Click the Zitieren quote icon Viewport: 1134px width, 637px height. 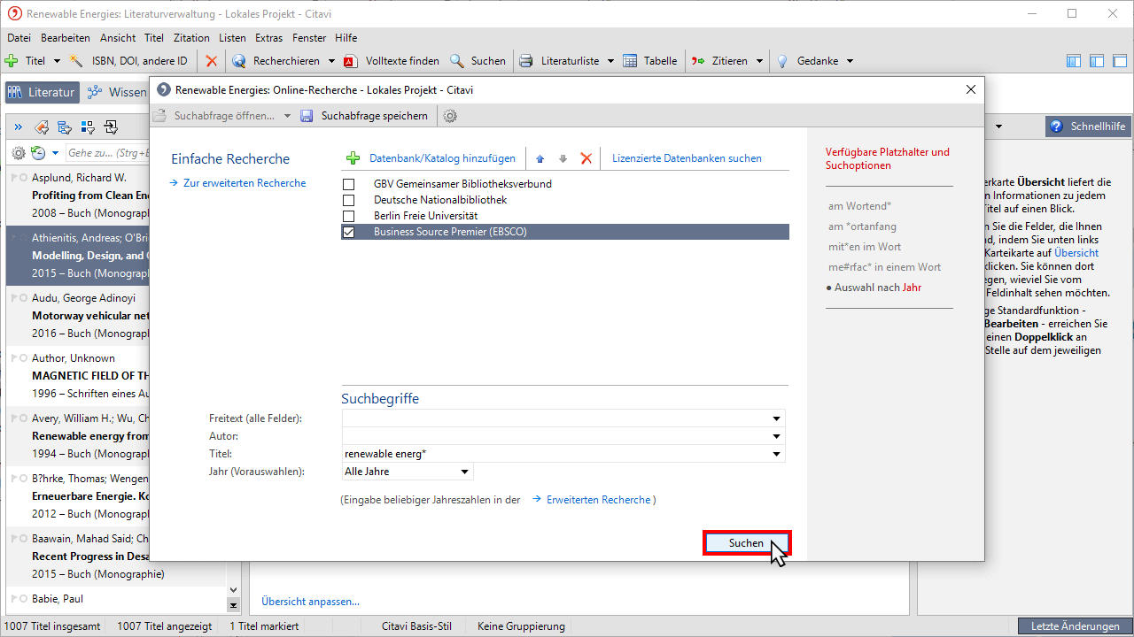click(698, 61)
